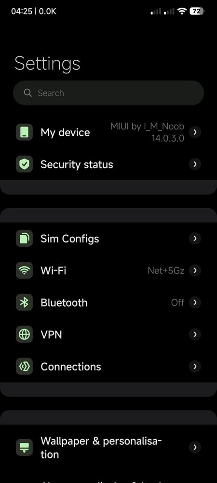Tap the Security status shield icon
Image resolution: width=217 pixels, height=483 pixels.
24,164
